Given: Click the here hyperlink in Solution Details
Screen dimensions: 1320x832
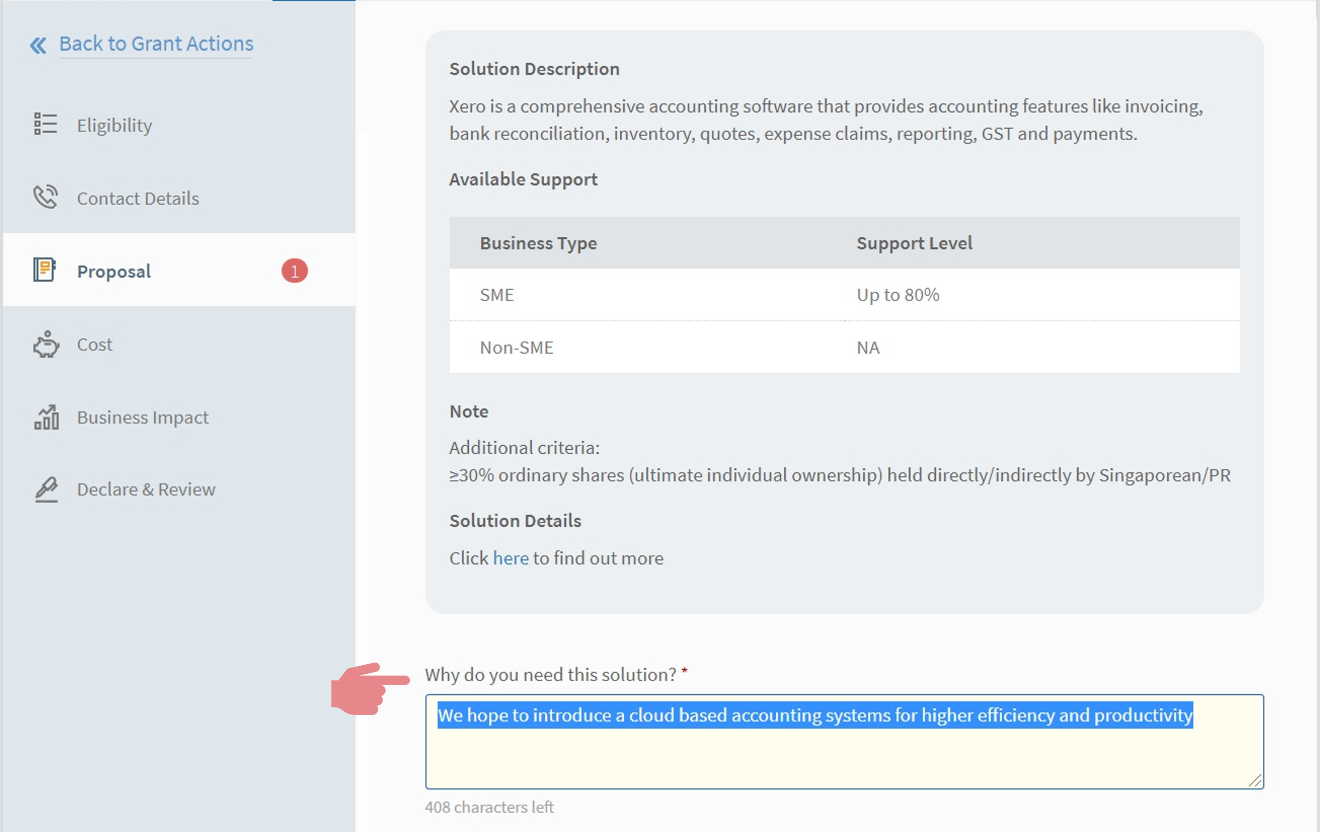Looking at the screenshot, I should (x=511, y=557).
